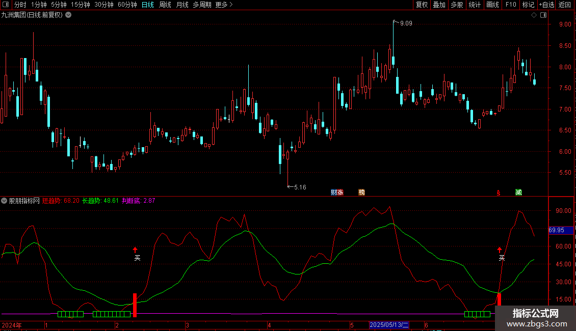576x331 pixels.
Task: Select the 15分钟 period tab
Action: pyautogui.click(x=80, y=5)
